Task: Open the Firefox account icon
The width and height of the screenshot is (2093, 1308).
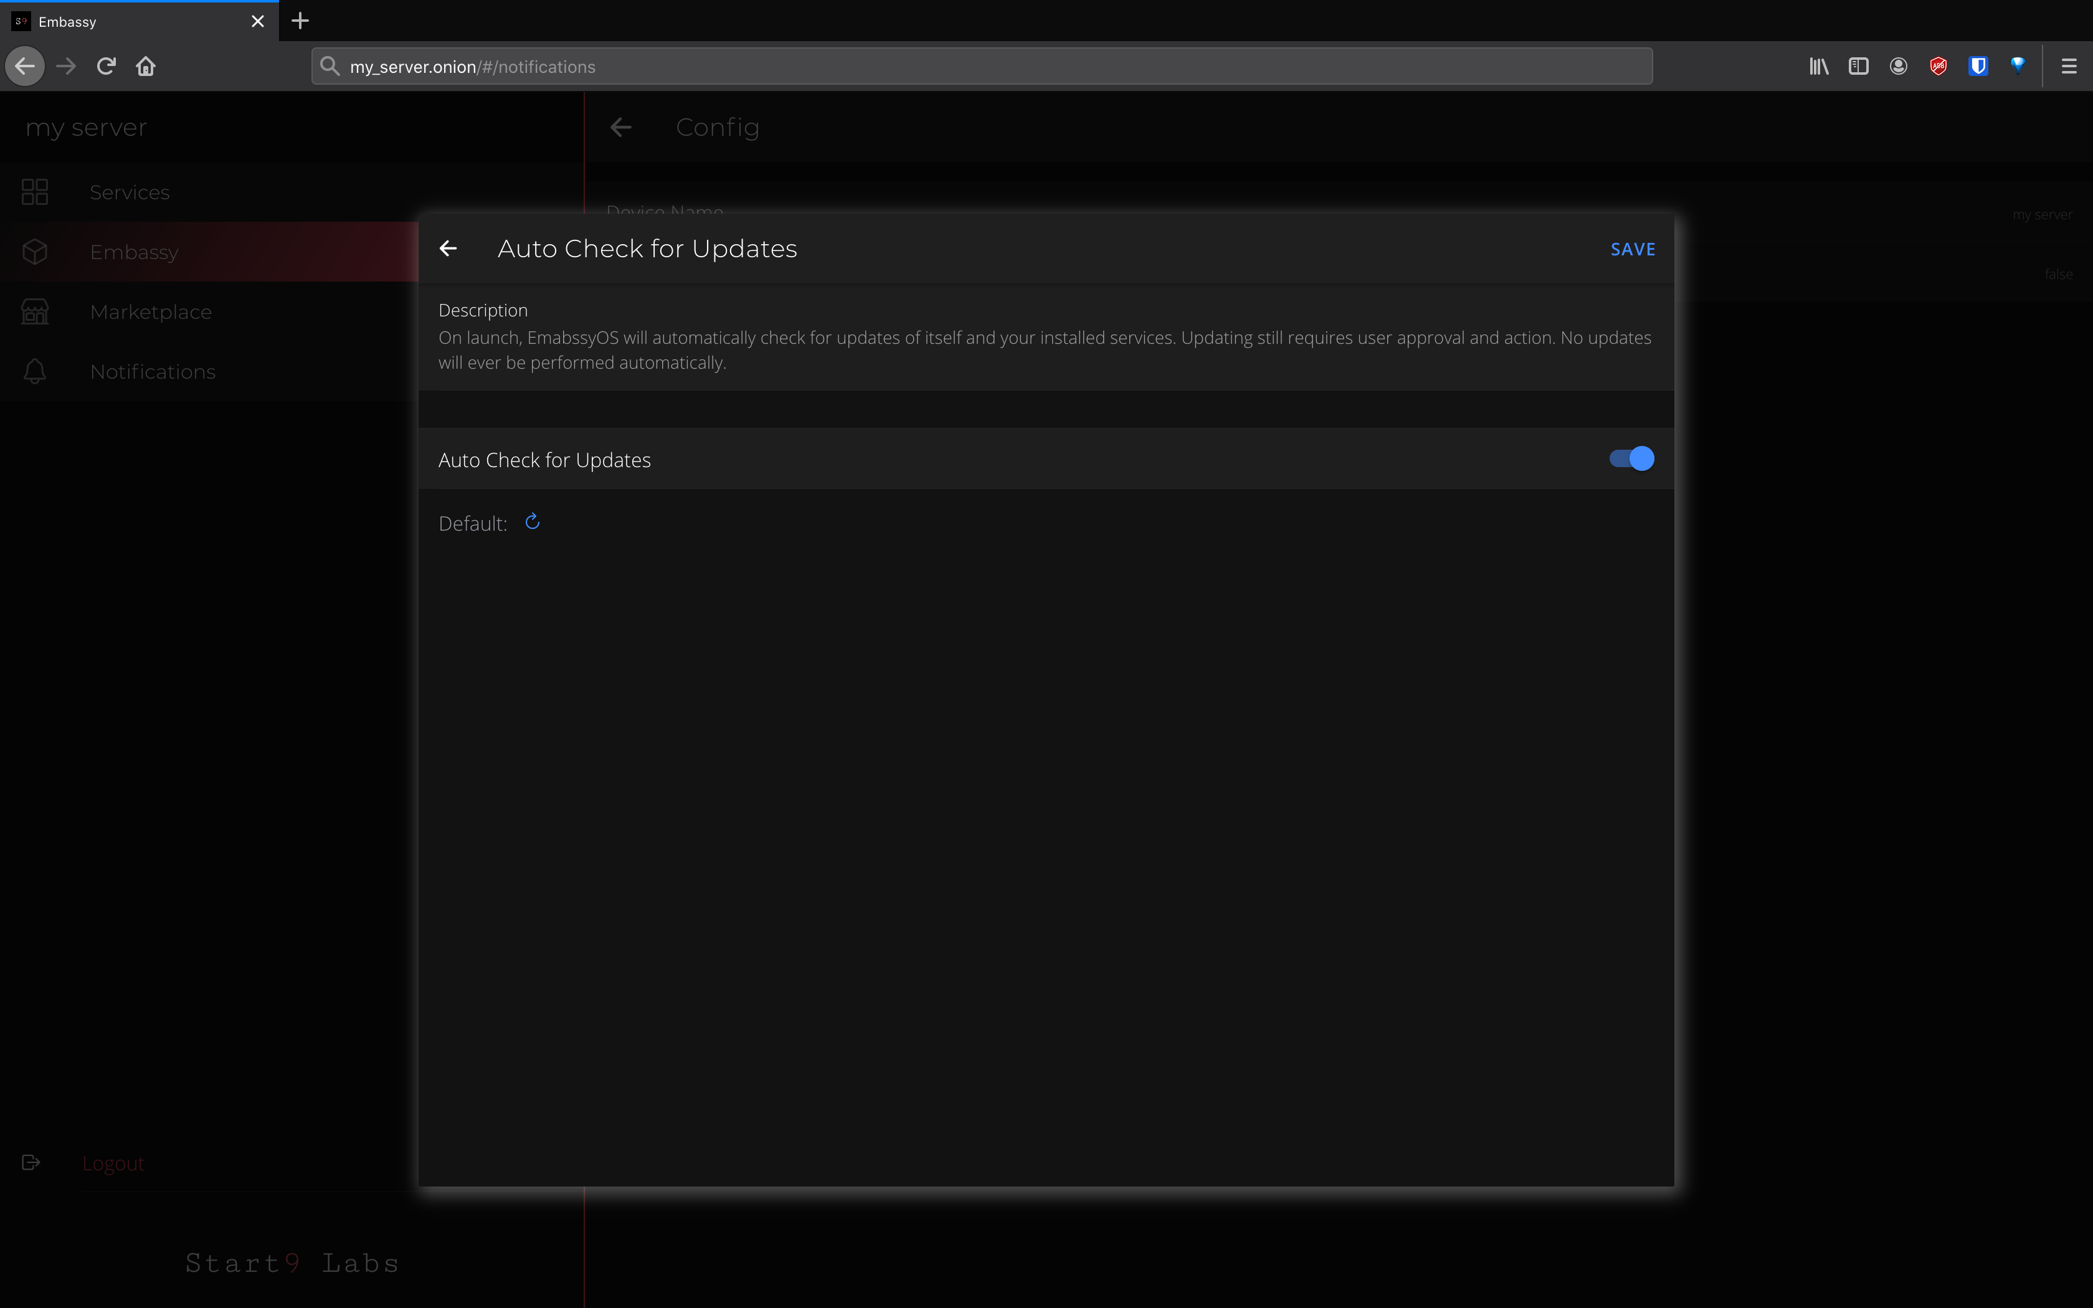Action: pyautogui.click(x=1899, y=66)
